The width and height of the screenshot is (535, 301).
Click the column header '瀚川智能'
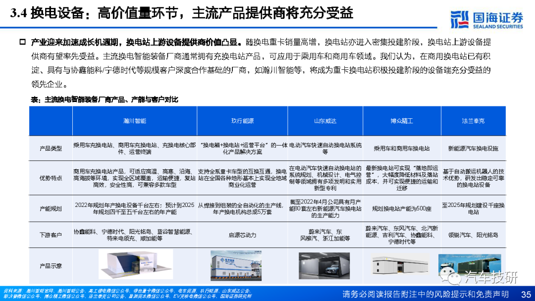click(135, 121)
